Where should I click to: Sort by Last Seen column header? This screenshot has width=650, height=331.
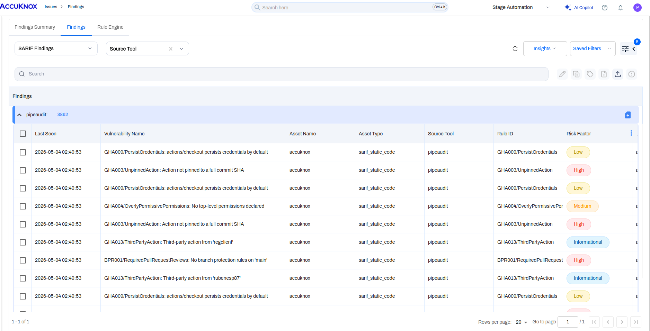click(x=46, y=134)
